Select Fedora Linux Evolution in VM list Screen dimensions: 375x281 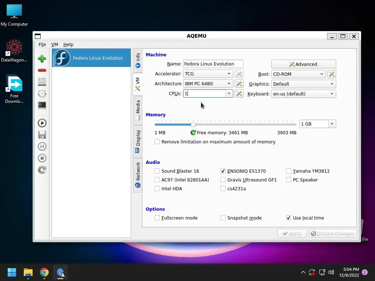pos(91,58)
